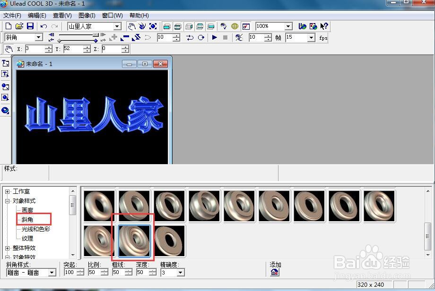Viewport: 435px width, 291px height.
Task: Click the timeline frame slider thumb
Action: click(96, 35)
